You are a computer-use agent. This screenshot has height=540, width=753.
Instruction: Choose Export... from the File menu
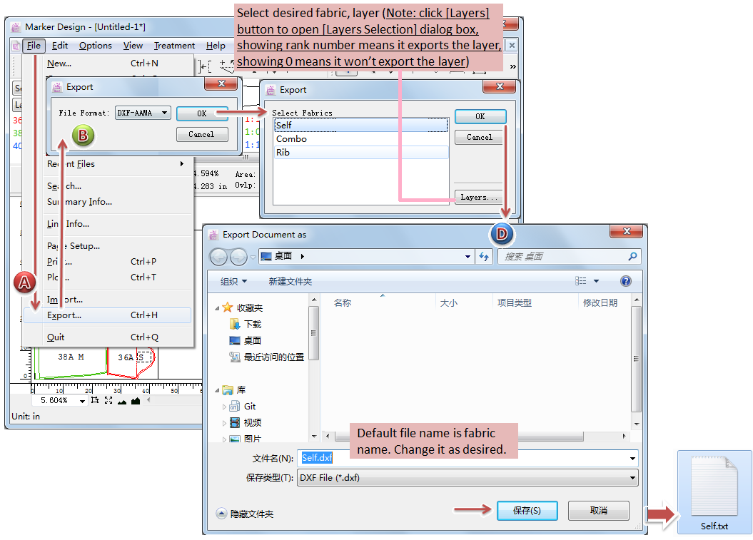click(64, 315)
